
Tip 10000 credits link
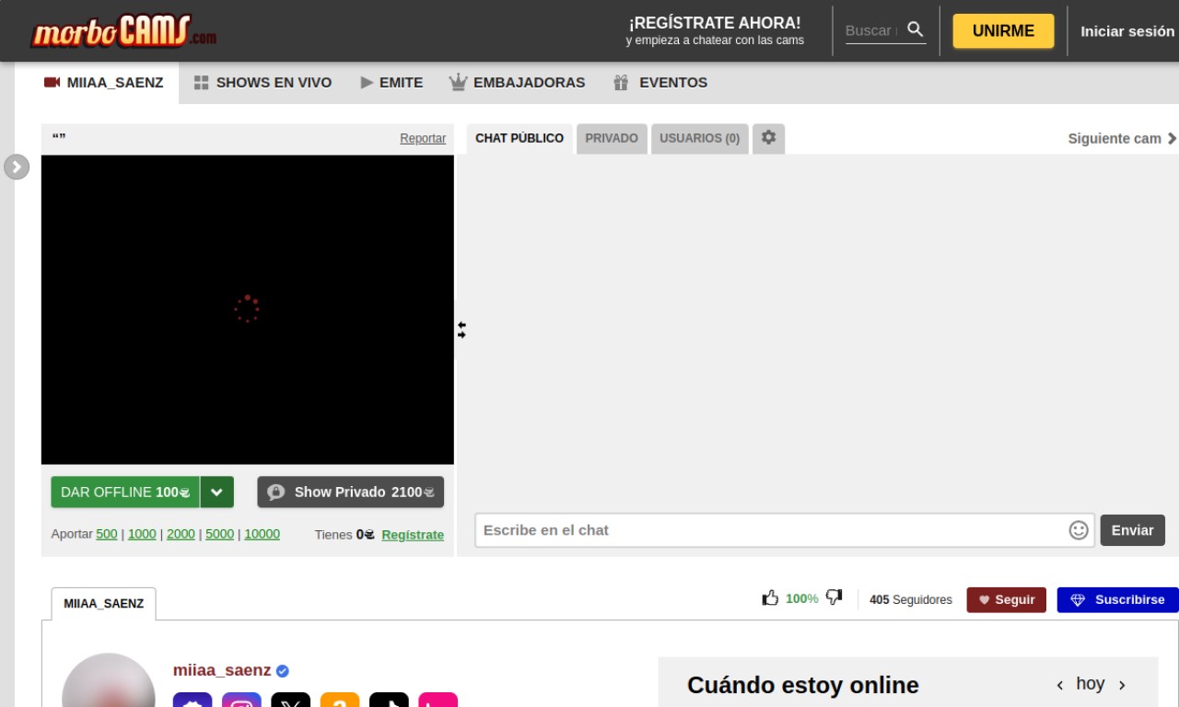click(262, 534)
